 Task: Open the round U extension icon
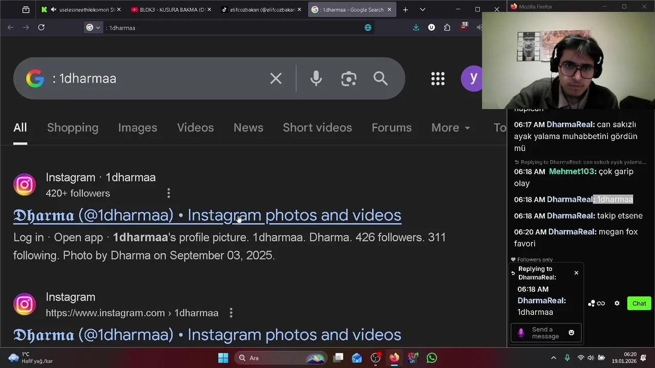tap(431, 28)
